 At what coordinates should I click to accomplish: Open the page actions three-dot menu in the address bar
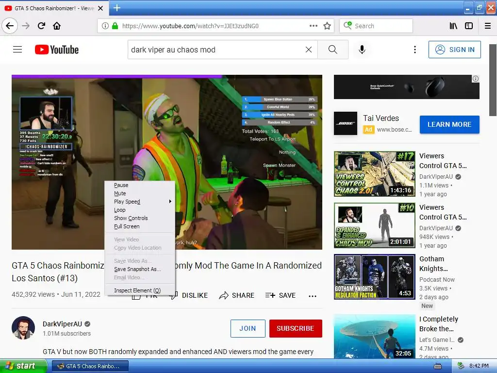(313, 26)
